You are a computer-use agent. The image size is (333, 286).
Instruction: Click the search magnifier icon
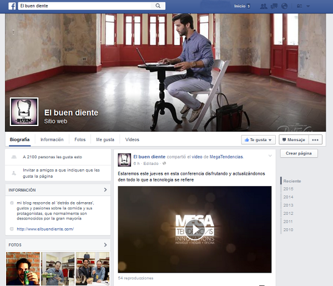tap(158, 6)
